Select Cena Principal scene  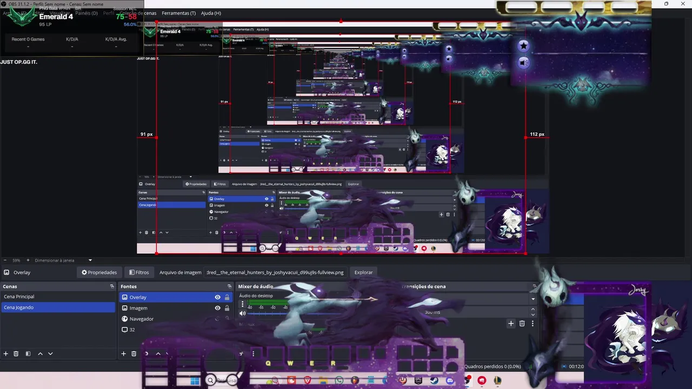[x=57, y=297]
